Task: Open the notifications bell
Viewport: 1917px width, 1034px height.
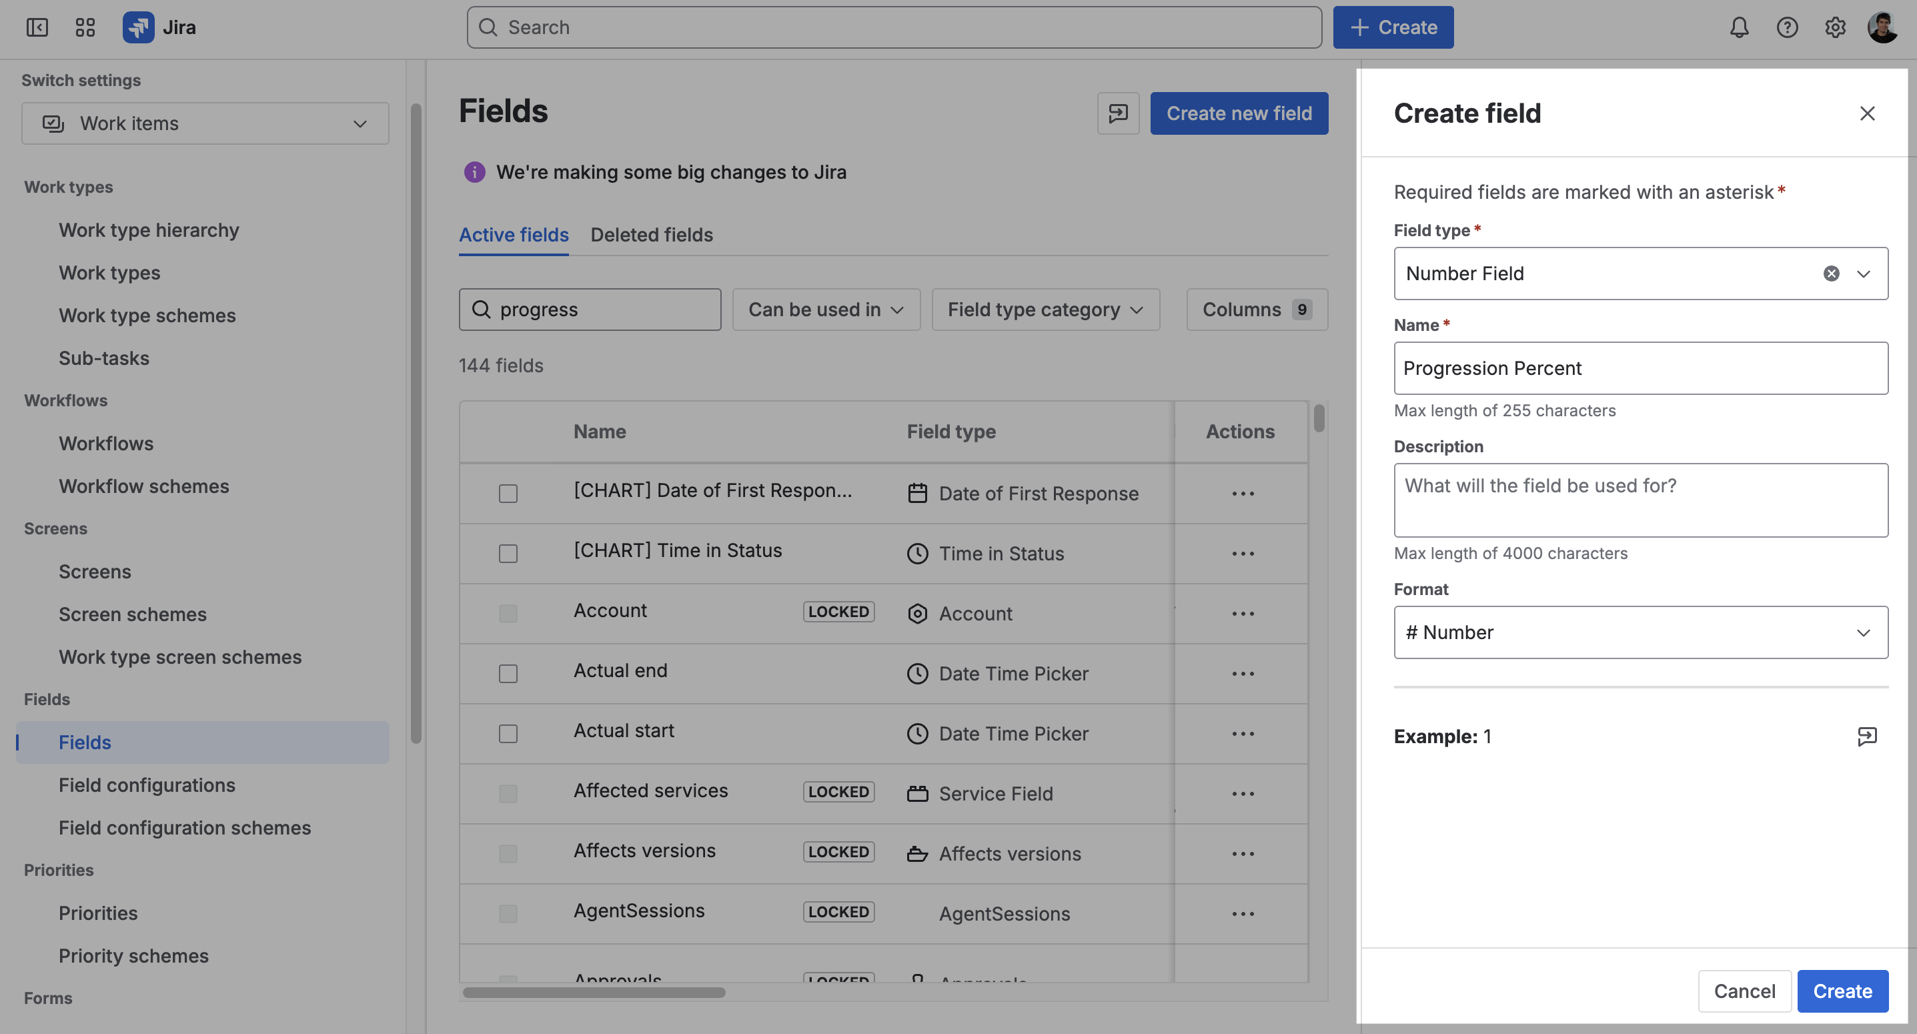Action: tap(1738, 27)
